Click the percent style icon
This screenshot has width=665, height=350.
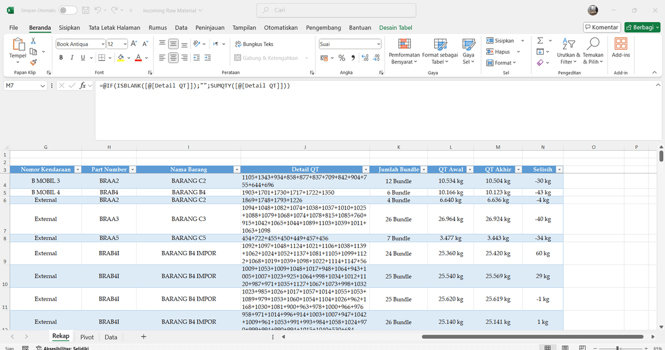[x=342, y=58]
